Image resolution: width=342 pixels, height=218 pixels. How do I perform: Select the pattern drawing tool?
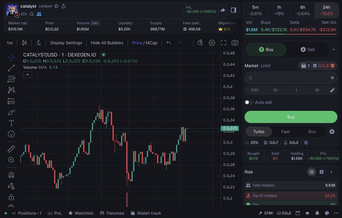click(x=12, y=90)
